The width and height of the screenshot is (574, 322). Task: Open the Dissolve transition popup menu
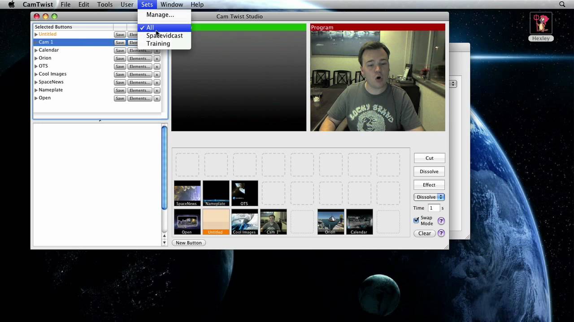click(x=429, y=197)
